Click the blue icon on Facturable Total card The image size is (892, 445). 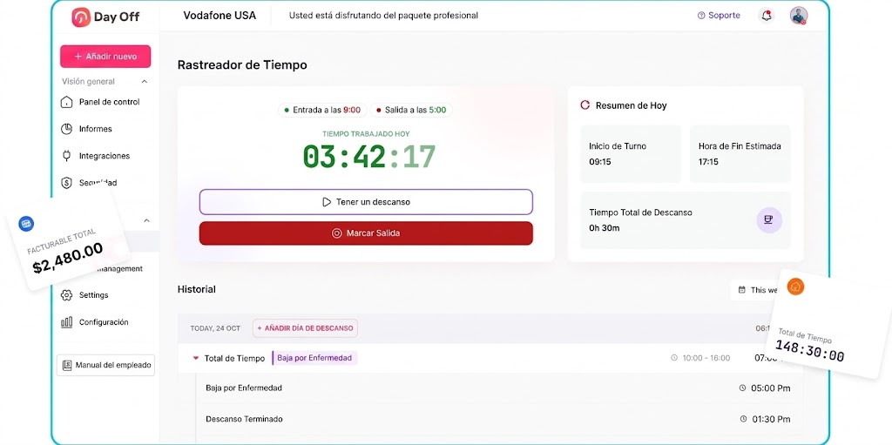pyautogui.click(x=26, y=224)
